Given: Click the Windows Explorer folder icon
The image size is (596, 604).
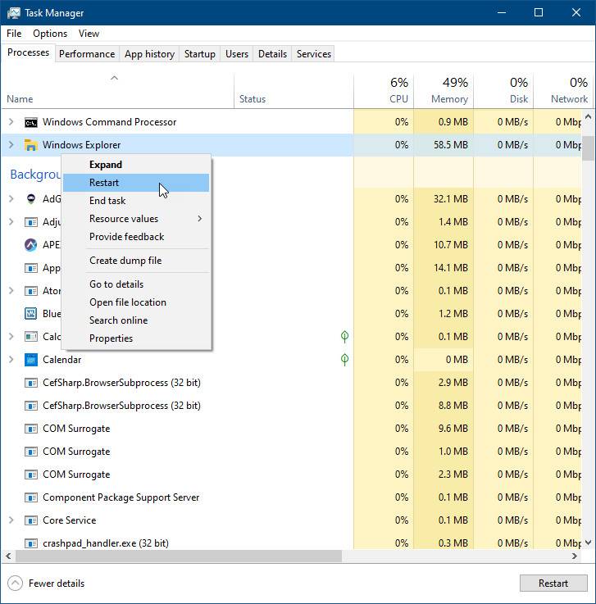Looking at the screenshot, I should point(31,145).
